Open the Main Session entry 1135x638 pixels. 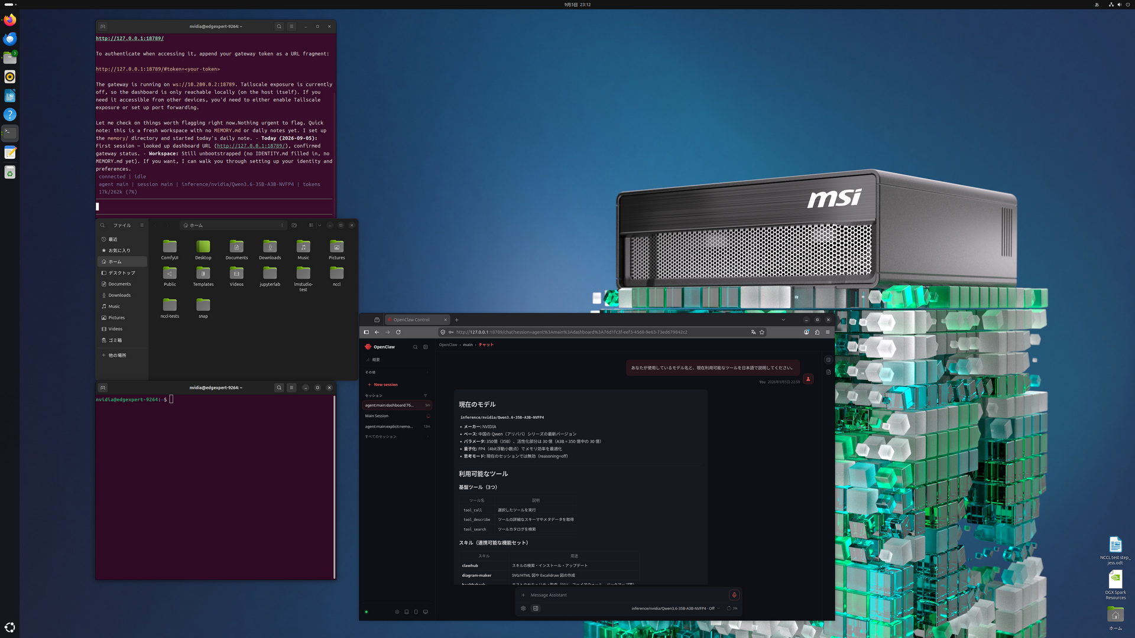[397, 416]
